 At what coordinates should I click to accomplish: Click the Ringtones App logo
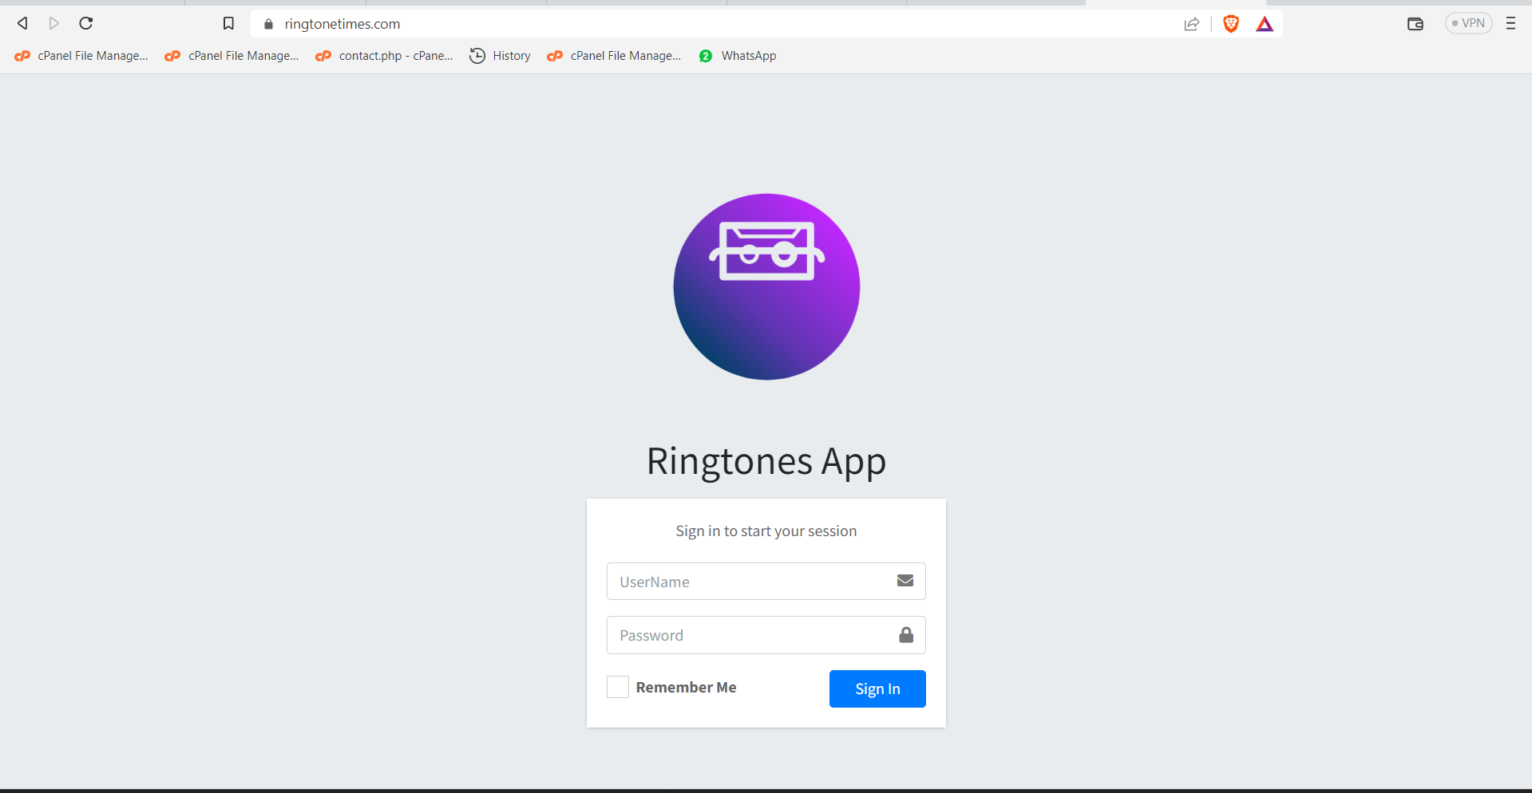[x=766, y=286]
